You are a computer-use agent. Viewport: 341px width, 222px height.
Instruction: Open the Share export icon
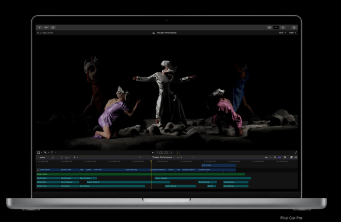point(294,27)
